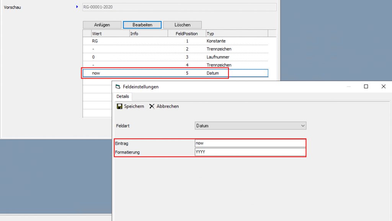
Task: Focus the Eintrag field containing now
Action: coord(250,143)
